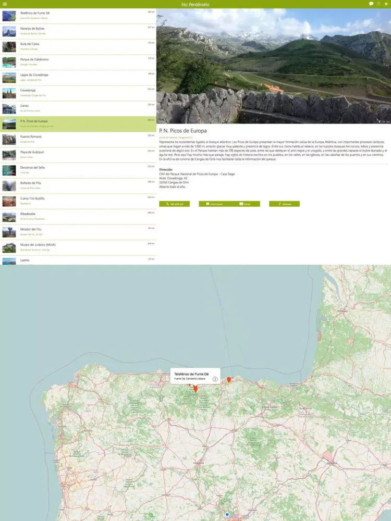This screenshot has width=391, height=521.
Task: Open Puente Romano thumbnail image
Action: [x=9, y=140]
